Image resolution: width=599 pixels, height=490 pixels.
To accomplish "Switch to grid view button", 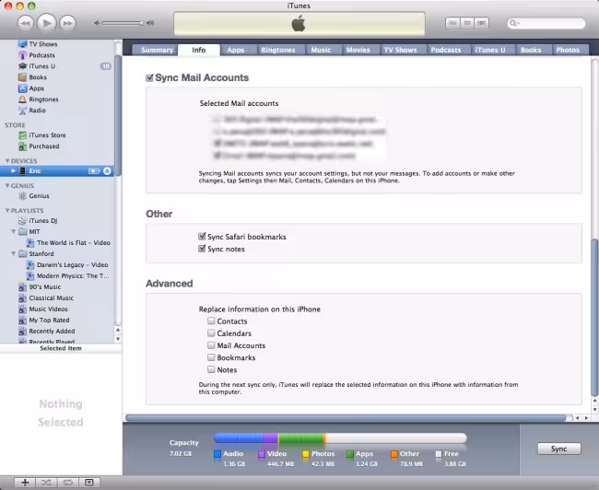I will 467,23.
